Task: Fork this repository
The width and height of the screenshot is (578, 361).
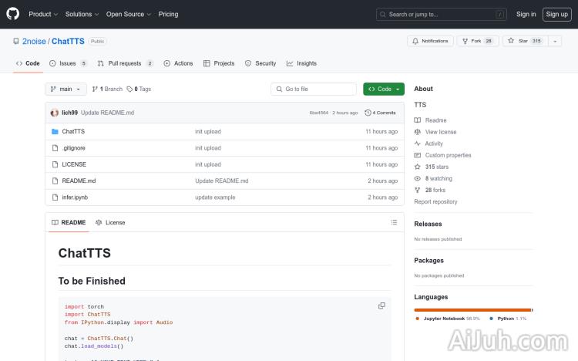Action: click(x=478, y=41)
